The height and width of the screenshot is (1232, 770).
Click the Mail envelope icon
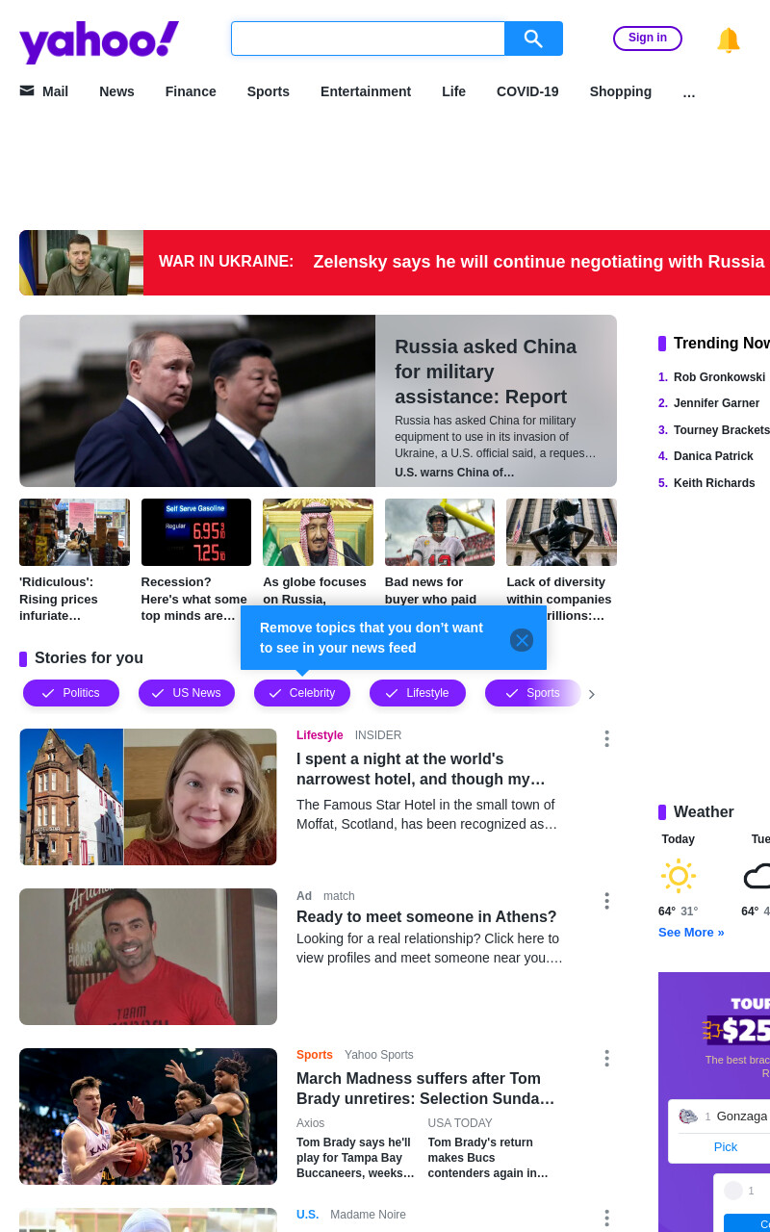pyautogui.click(x=27, y=90)
